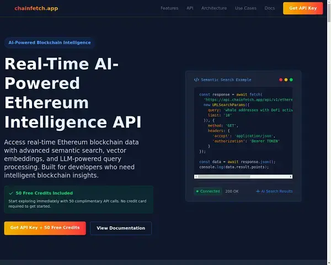Image resolution: width=331 pixels, height=265 pixels.
Task: Go to the API nav link
Action: [190, 8]
